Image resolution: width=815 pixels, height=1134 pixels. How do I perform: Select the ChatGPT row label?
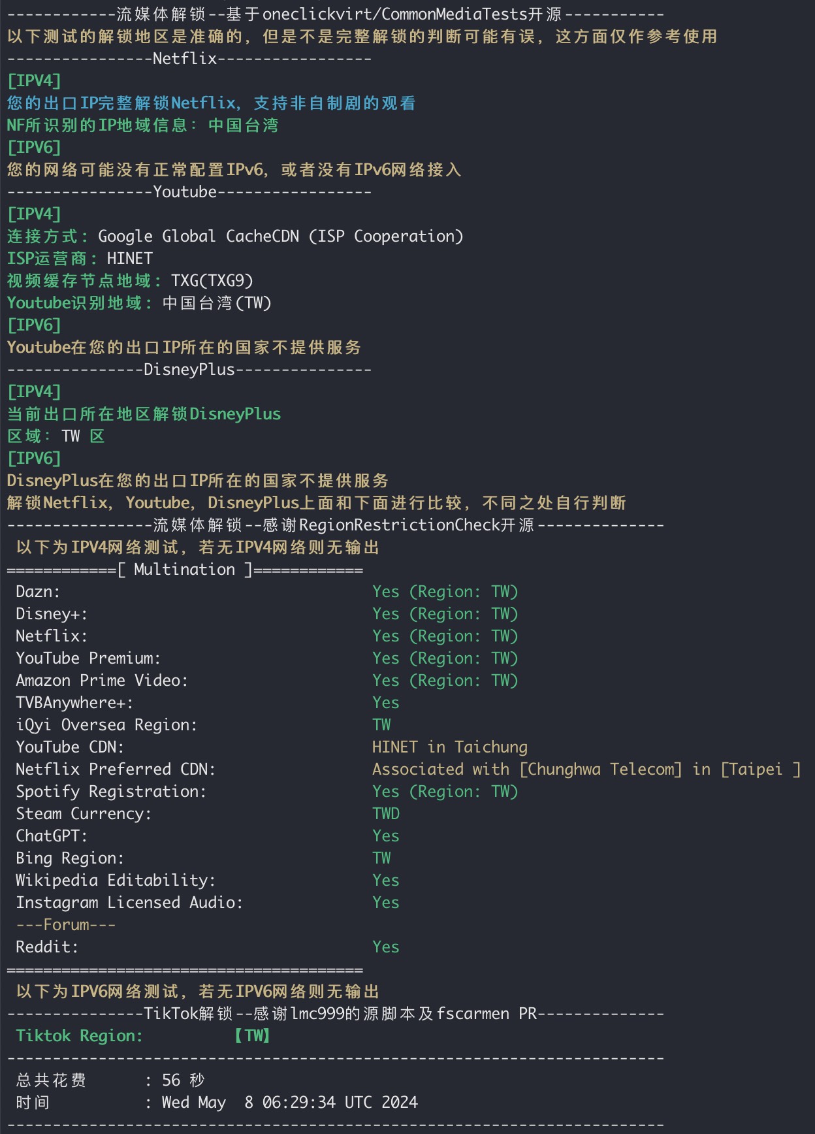(x=52, y=836)
